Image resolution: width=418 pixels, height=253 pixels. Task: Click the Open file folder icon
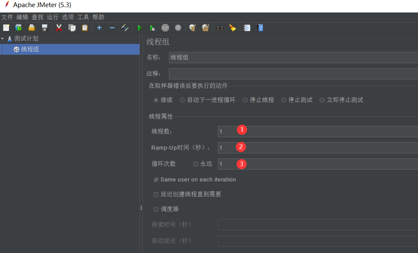[32, 28]
